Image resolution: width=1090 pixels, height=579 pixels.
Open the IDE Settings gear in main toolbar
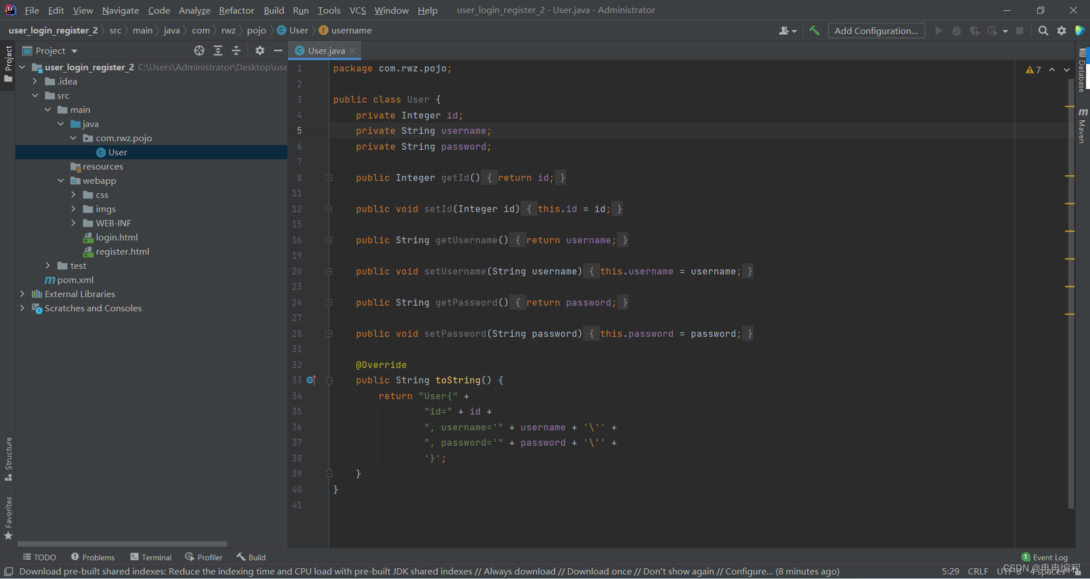point(1062,31)
